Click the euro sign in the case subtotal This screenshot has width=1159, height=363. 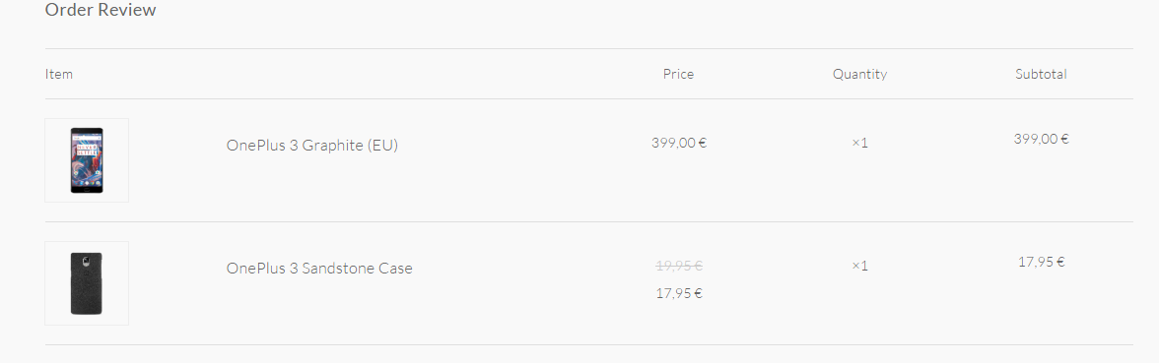[x=1060, y=263]
